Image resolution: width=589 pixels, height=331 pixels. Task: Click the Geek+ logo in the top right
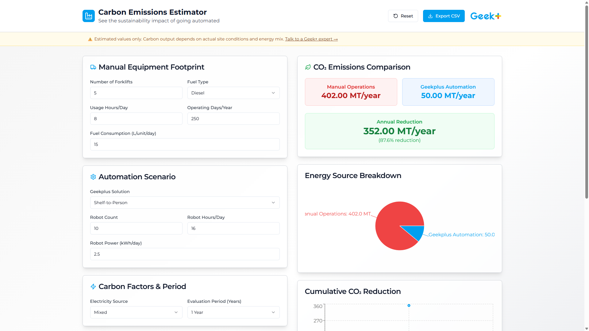485,16
